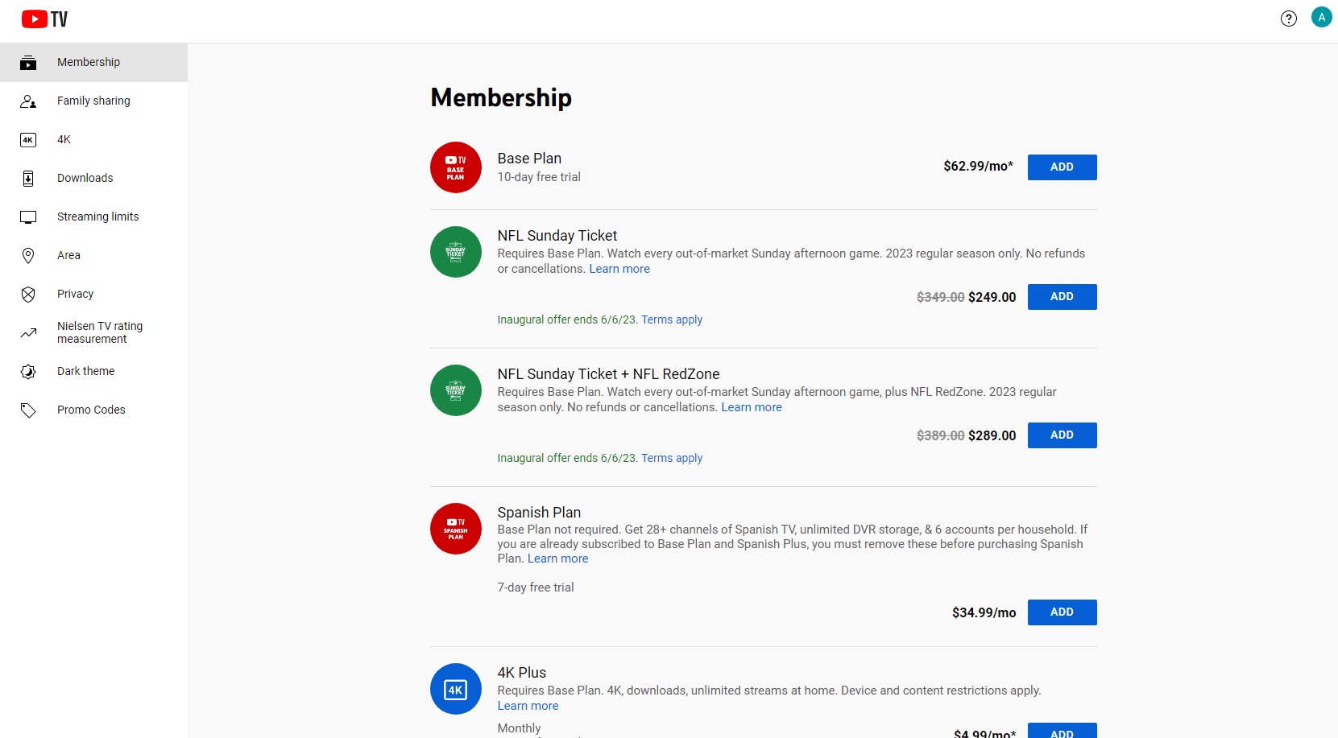
Task: Click the Spanish Plan title
Action: (x=539, y=513)
